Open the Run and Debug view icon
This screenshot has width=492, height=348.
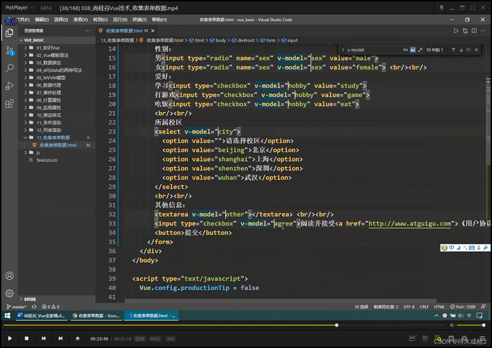[9, 86]
